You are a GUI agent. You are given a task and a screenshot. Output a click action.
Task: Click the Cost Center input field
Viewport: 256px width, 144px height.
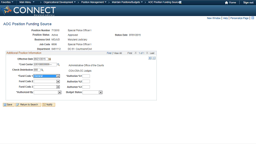point(45,64)
